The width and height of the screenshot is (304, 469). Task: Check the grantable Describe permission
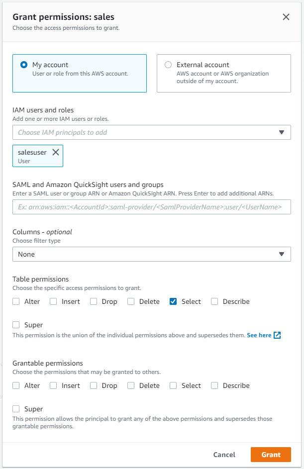click(214, 385)
